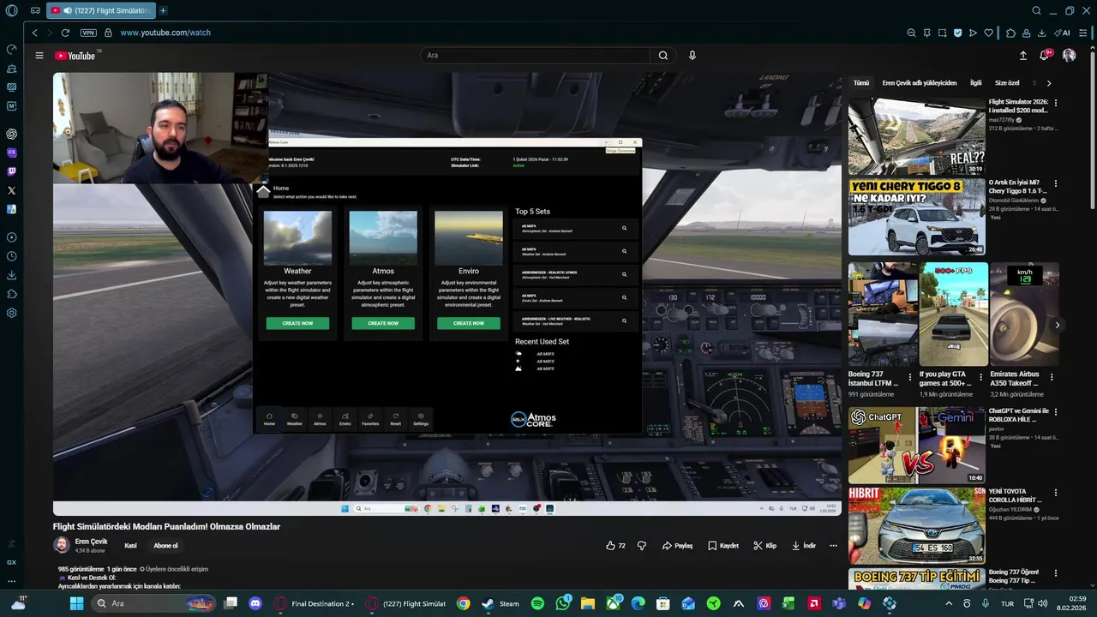Image resolution: width=1097 pixels, height=617 pixels.
Task: Open history clock icon in sidebar
Action: 11,256
